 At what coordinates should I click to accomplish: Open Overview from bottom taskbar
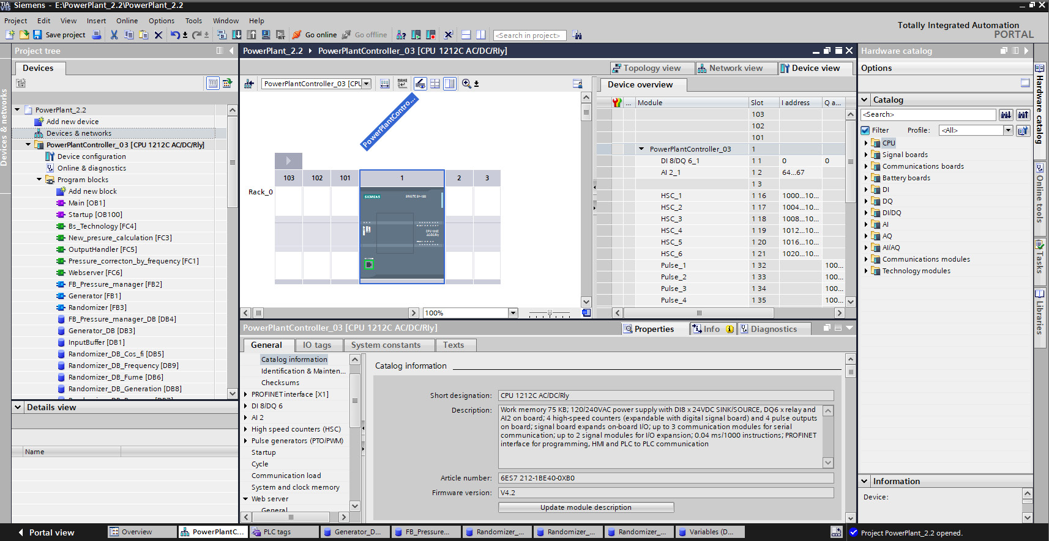pos(142,532)
